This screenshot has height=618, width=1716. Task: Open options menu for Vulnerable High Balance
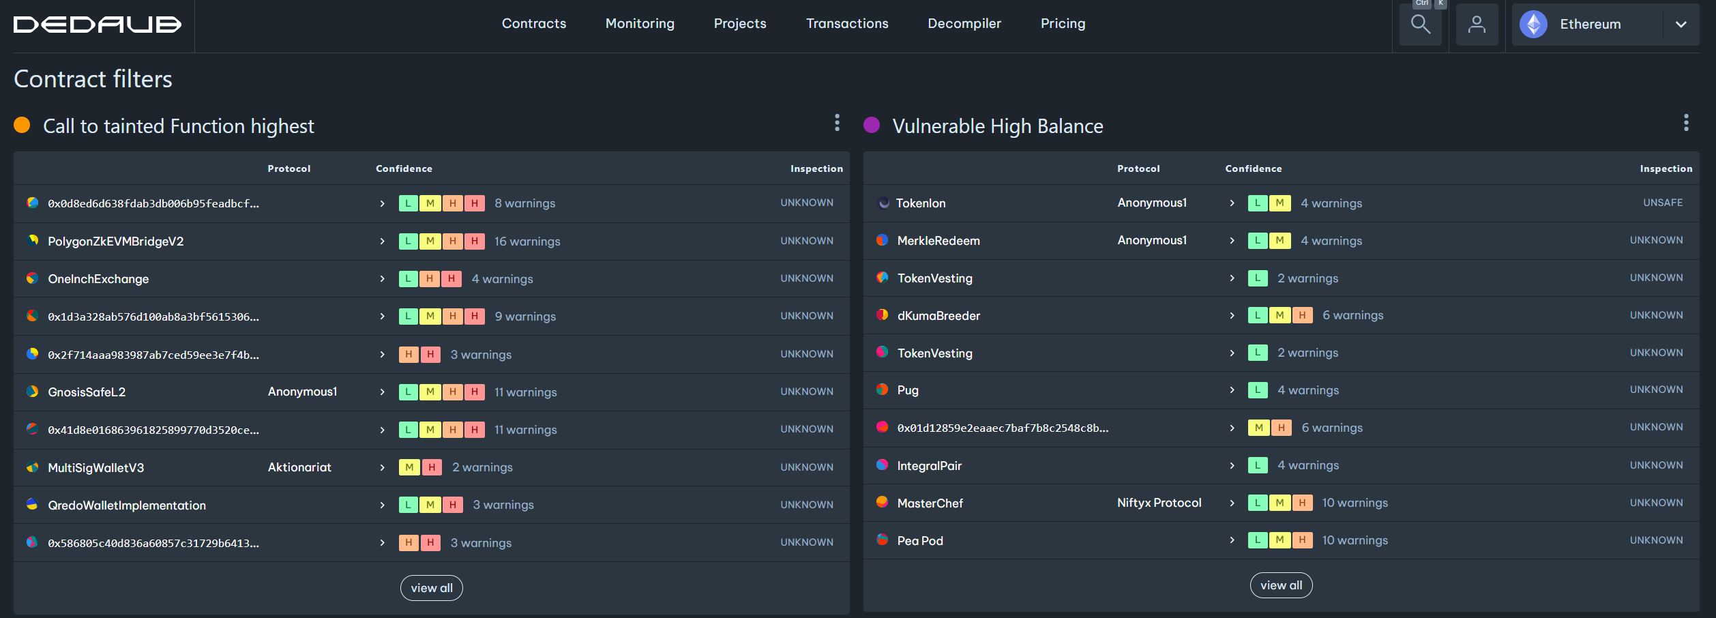1686,123
